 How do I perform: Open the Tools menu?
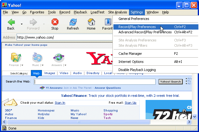click(52, 12)
